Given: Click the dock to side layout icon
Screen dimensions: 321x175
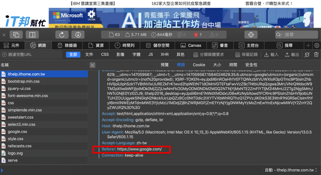Looking at the screenshot, I should pos(32,34).
